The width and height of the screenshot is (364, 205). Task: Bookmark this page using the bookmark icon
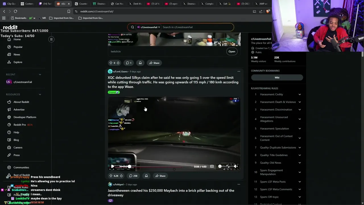(69, 11)
